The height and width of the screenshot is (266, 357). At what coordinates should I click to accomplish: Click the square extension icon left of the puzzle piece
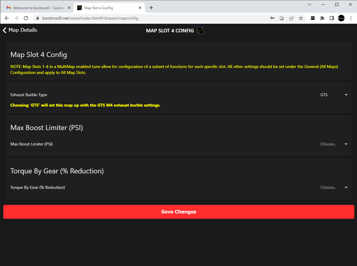[x=313, y=18]
